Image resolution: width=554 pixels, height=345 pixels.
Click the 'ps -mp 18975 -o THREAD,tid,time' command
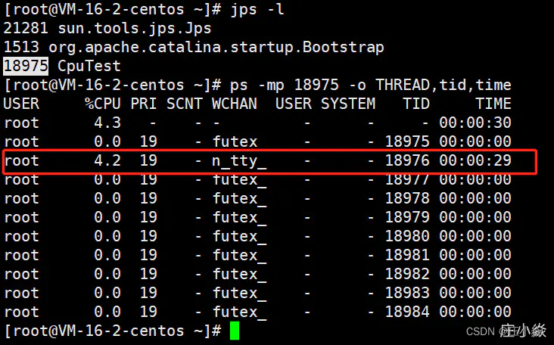tap(371, 85)
